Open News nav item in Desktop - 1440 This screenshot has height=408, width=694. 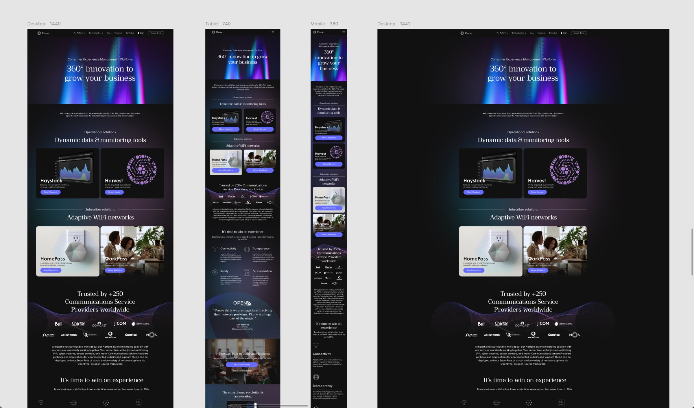[x=108, y=33]
